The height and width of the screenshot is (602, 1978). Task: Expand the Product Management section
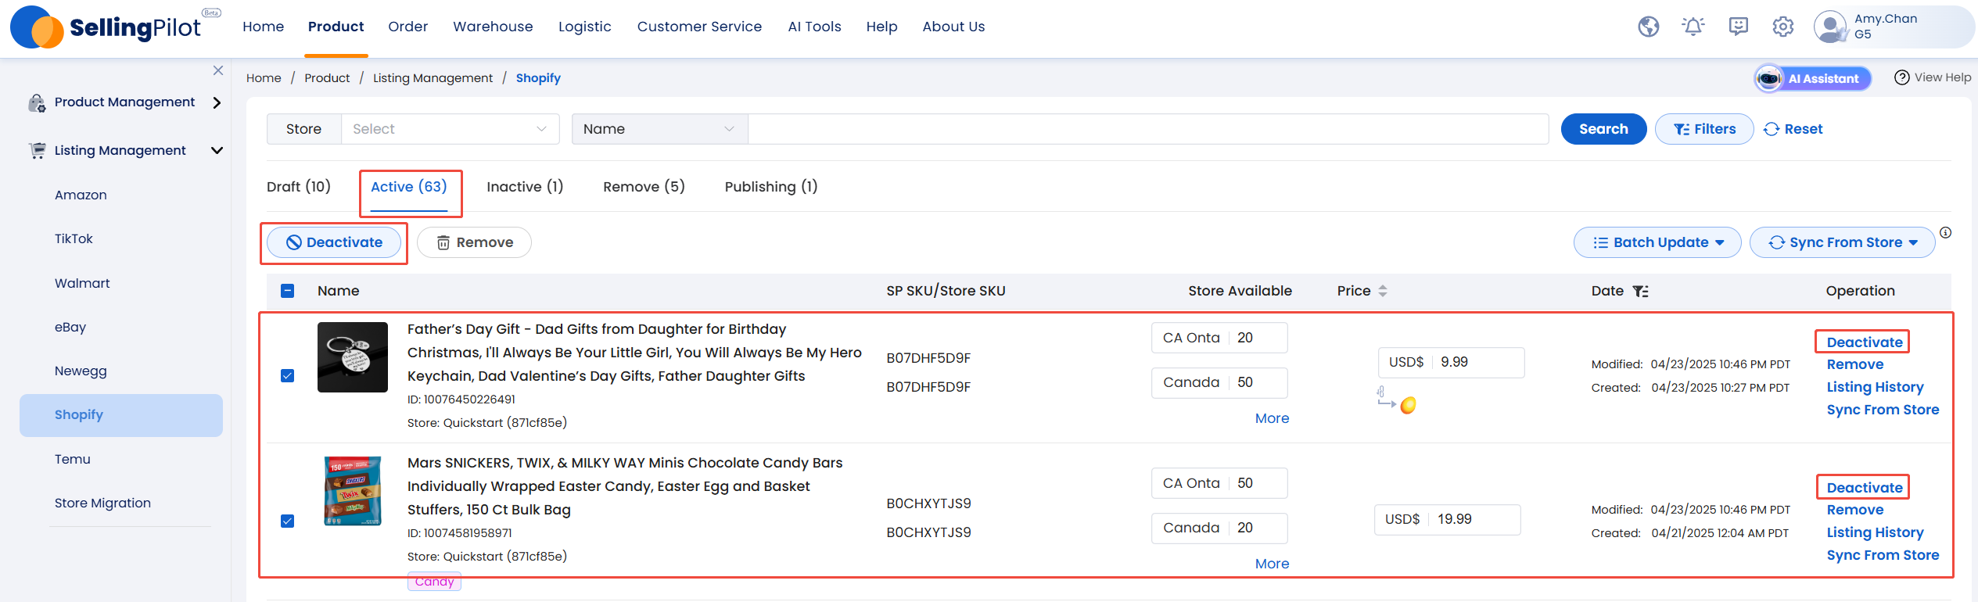(217, 102)
